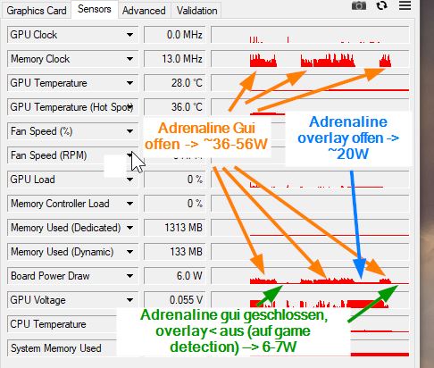Viewport: 434px width, 368px height.
Task: Click the Memory Controller Load value 0 %
Action: click(175, 204)
